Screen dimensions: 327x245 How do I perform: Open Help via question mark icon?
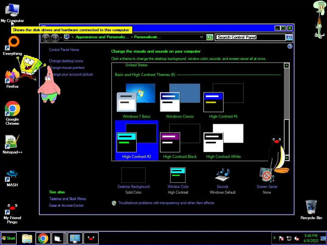(290, 46)
